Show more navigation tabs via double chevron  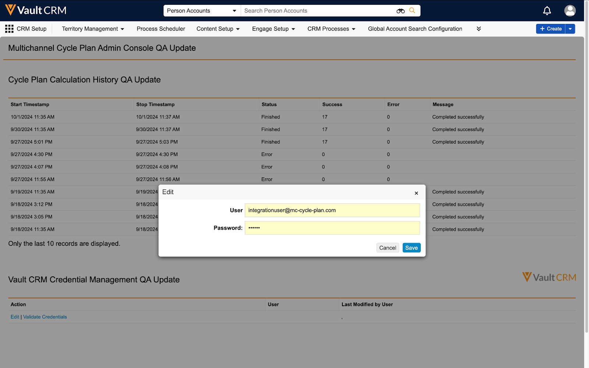point(479,29)
